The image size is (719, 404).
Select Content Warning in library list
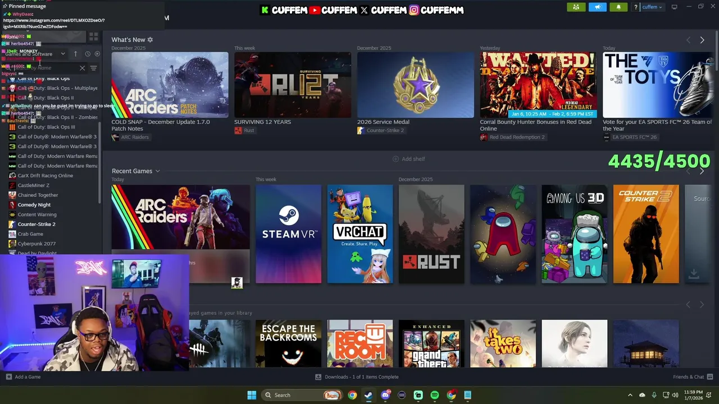pyautogui.click(x=37, y=214)
